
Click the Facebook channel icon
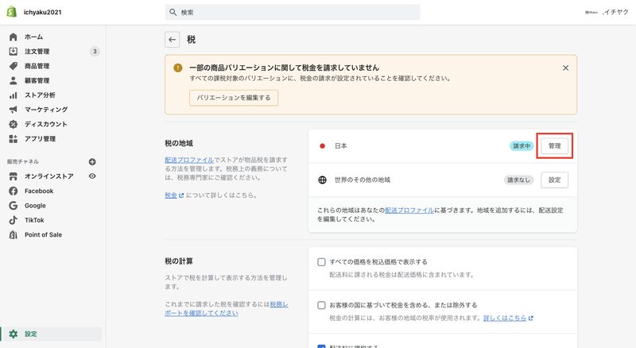(x=14, y=191)
